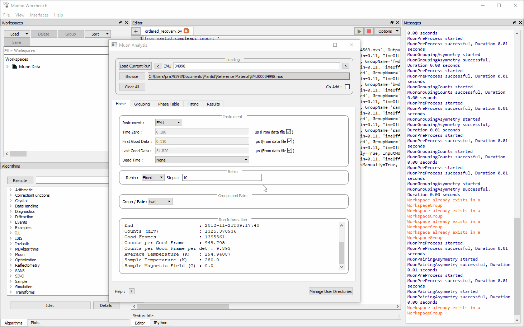
Task: Open the Interfaces menu
Action: click(39, 15)
